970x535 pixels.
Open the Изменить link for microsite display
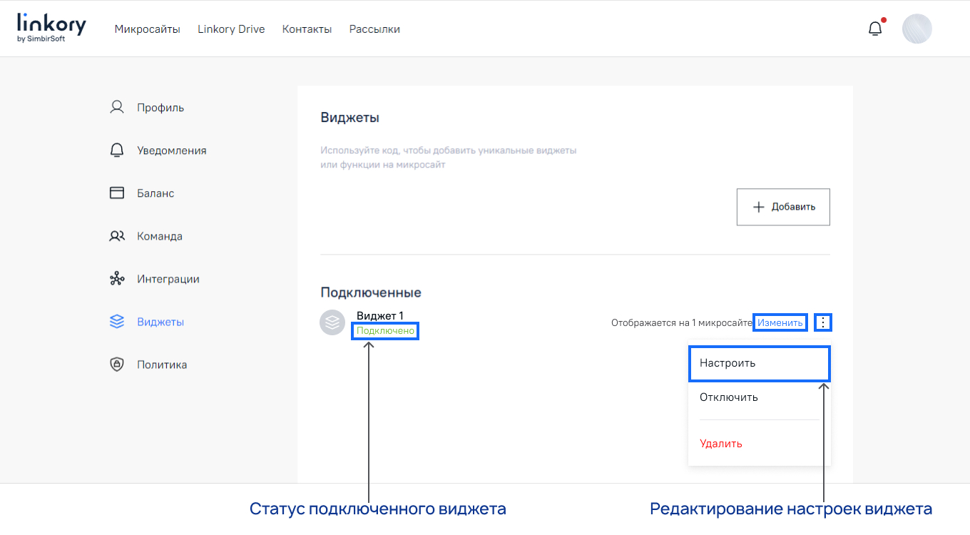780,322
